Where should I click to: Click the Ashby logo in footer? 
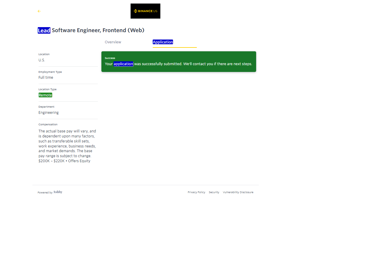tap(58, 192)
